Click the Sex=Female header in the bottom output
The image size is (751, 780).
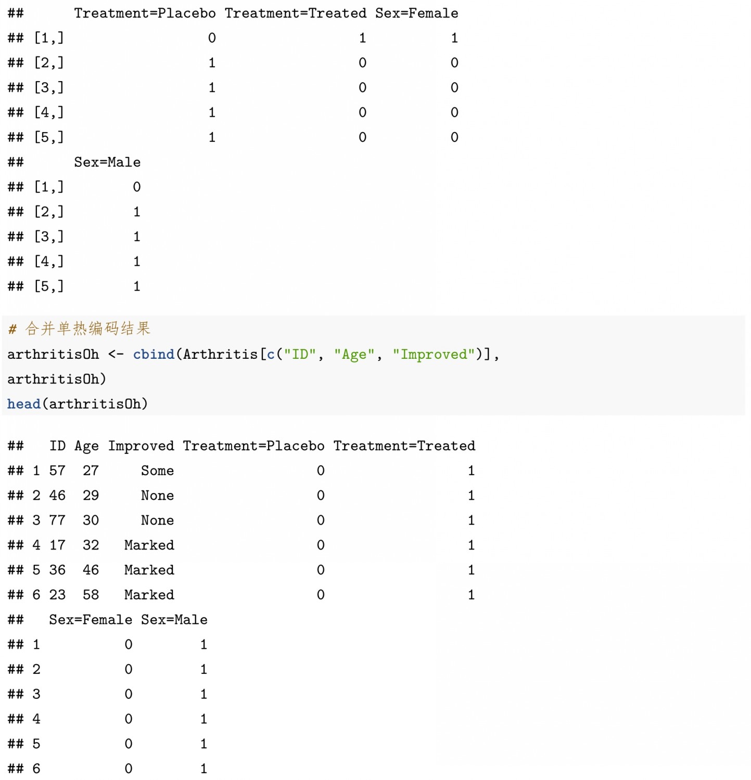(91, 620)
